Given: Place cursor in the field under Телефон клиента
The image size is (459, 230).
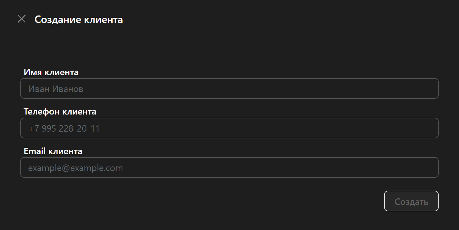Looking at the screenshot, I should click(229, 128).
